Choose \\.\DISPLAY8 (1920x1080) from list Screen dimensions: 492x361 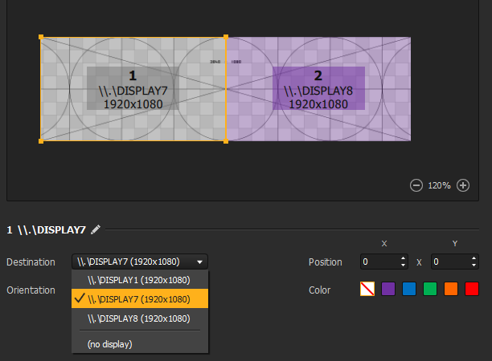[x=139, y=318]
